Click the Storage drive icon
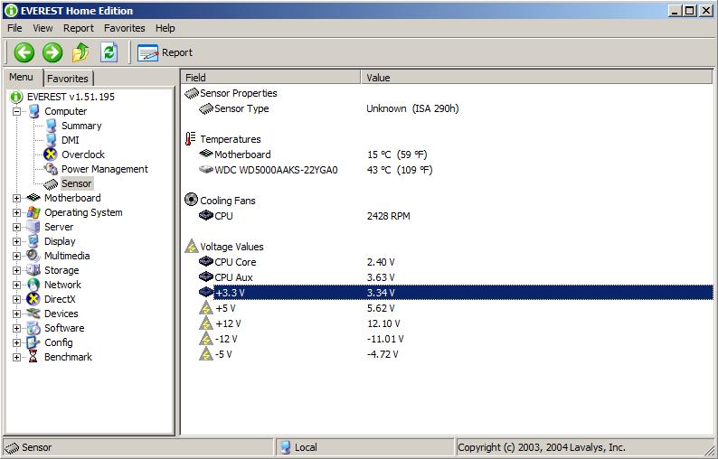Screen dimensions: 718x459 [x=33, y=270]
